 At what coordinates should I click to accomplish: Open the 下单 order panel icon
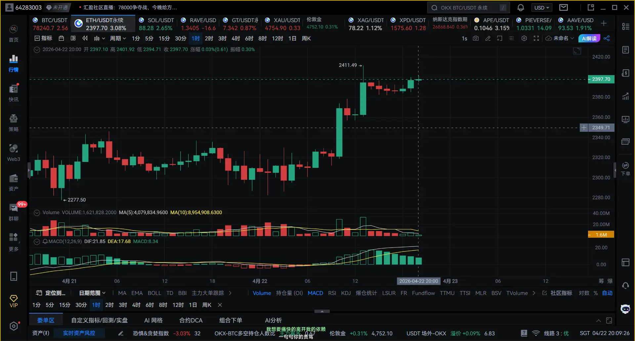(625, 169)
